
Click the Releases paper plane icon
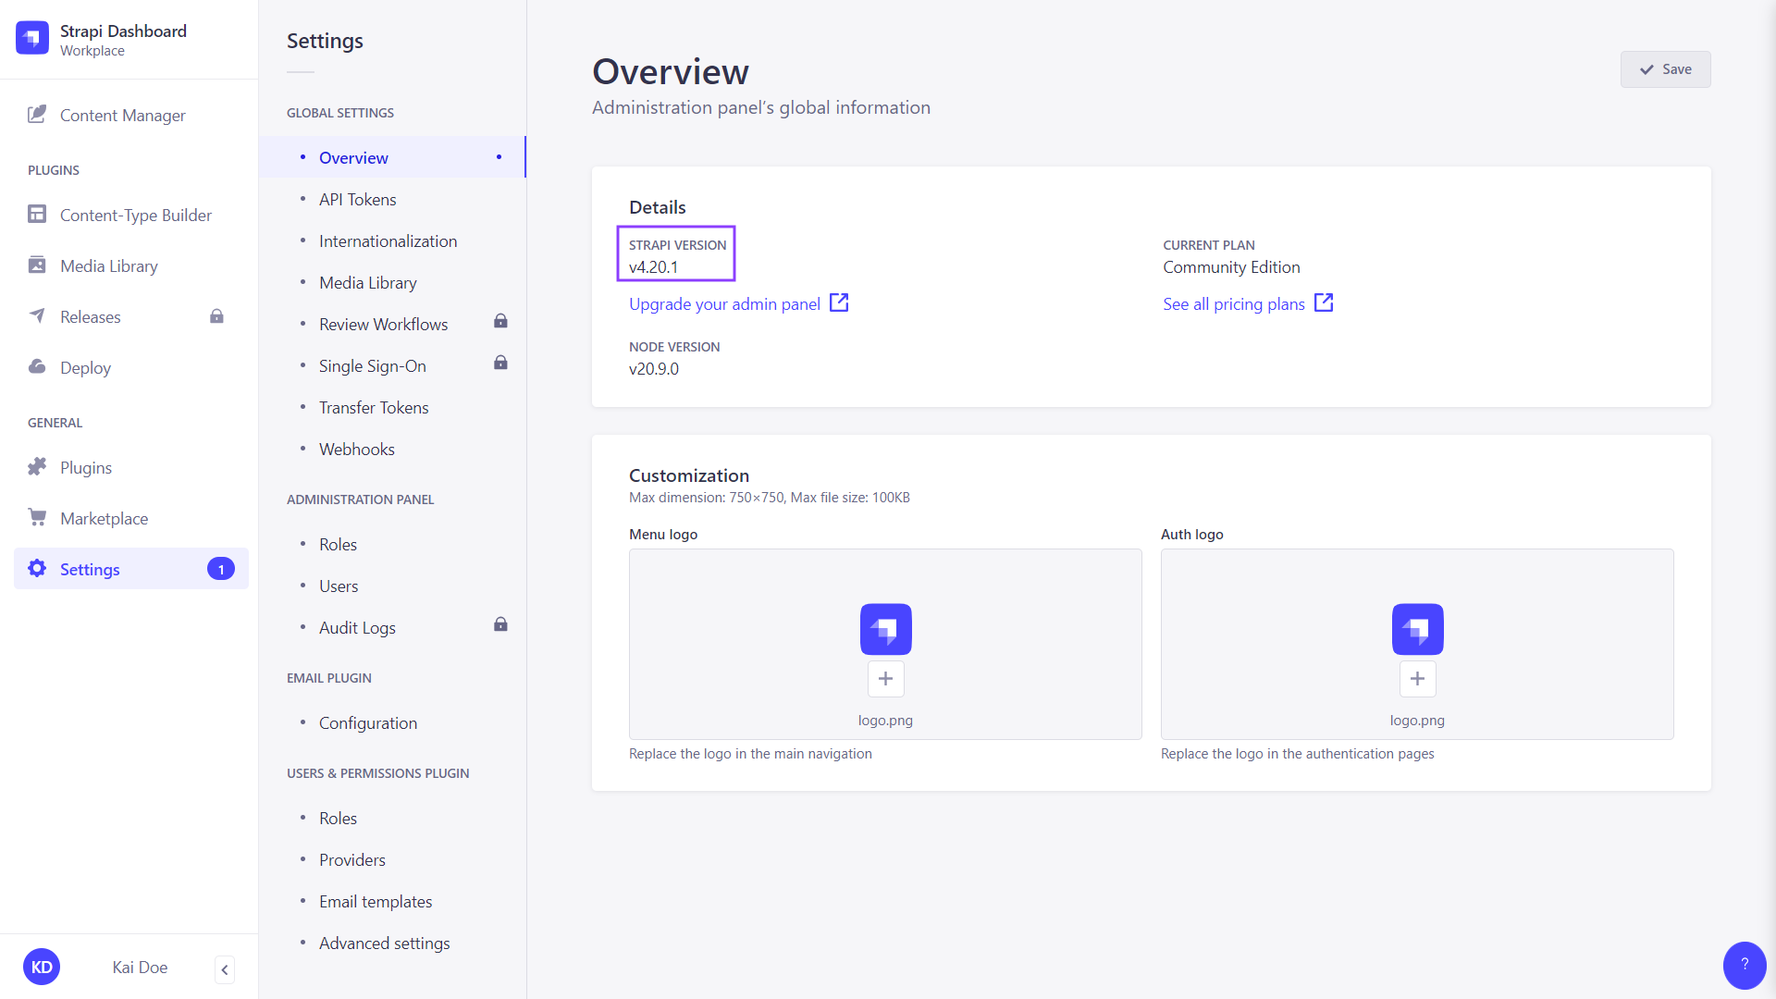37,316
